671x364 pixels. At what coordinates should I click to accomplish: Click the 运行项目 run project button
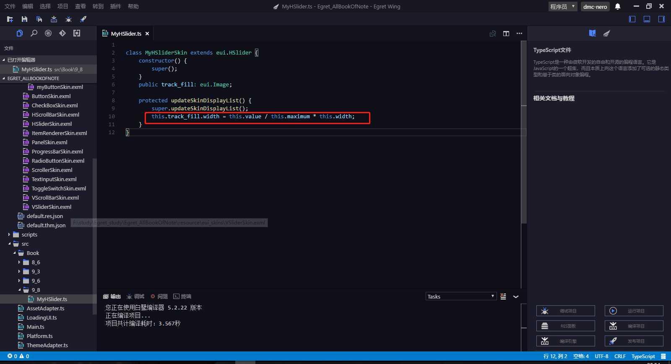click(634, 311)
